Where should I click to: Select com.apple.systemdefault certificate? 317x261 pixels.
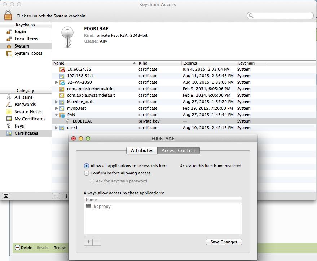click(184, 95)
